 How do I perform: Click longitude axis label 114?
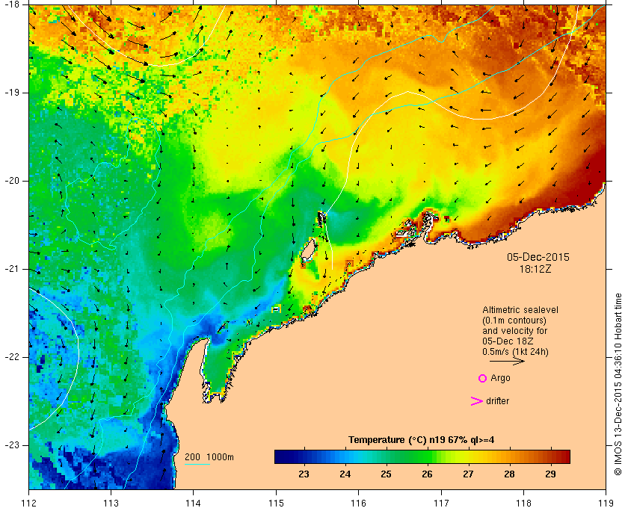click(194, 503)
